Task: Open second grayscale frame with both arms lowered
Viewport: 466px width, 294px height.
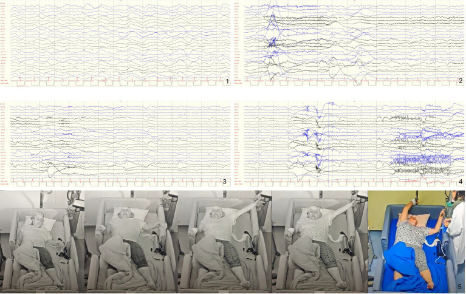Action: [131, 242]
